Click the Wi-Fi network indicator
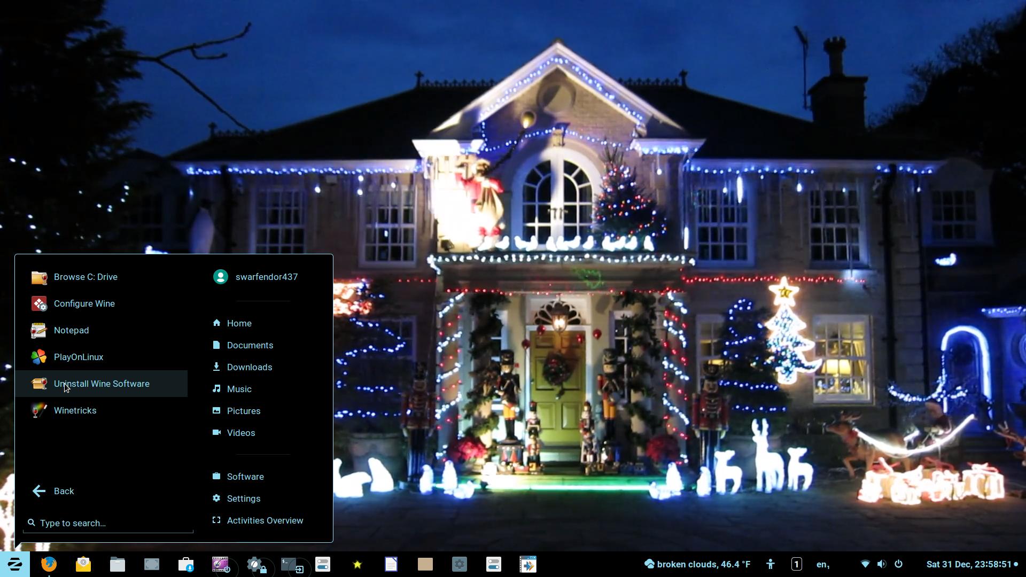The width and height of the screenshot is (1026, 577). click(x=865, y=564)
